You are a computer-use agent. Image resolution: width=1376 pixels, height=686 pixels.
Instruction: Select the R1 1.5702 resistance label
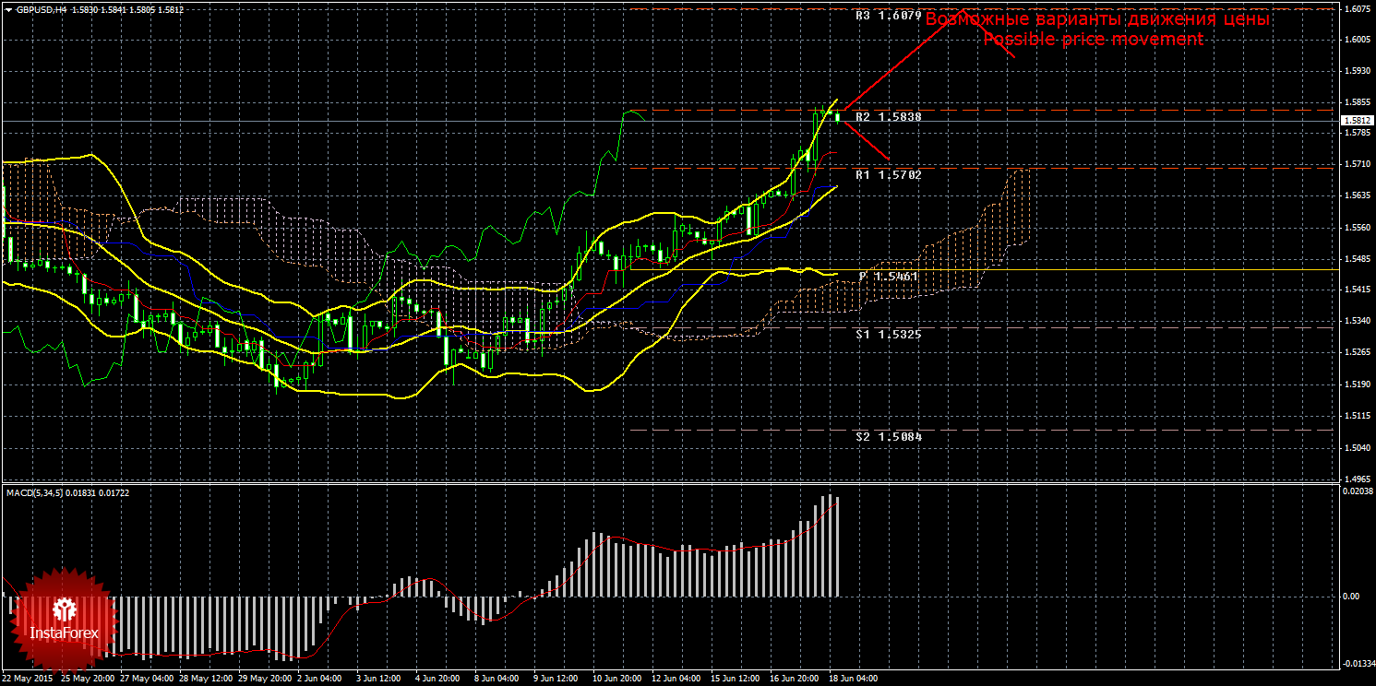coord(889,174)
